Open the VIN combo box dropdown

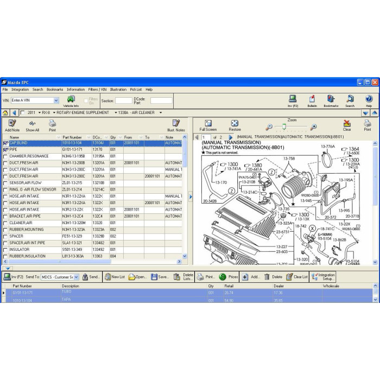click(x=56, y=100)
